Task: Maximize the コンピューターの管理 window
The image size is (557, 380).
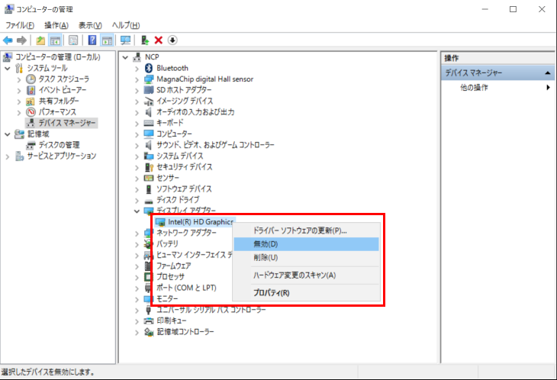Action: [513, 9]
